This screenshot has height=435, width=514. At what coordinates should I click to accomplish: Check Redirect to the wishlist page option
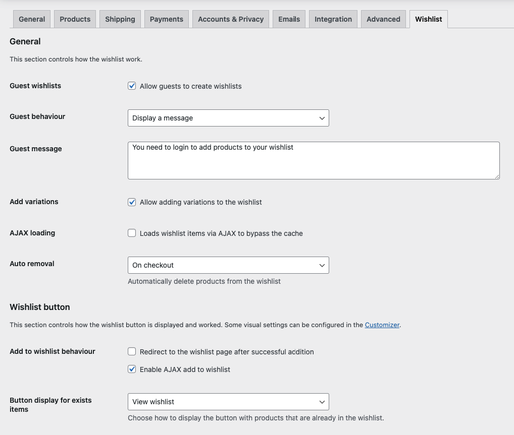[132, 352]
